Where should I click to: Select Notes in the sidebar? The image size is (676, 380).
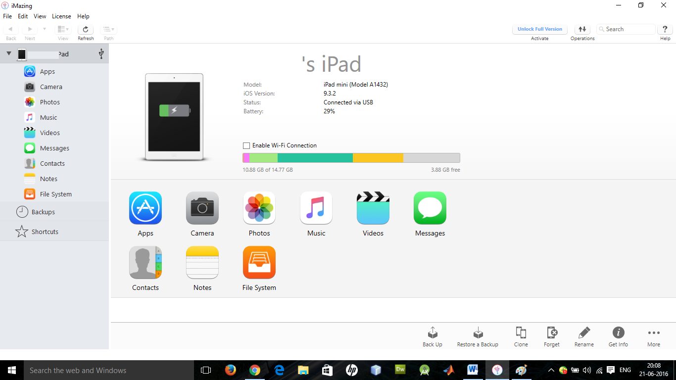(54, 179)
